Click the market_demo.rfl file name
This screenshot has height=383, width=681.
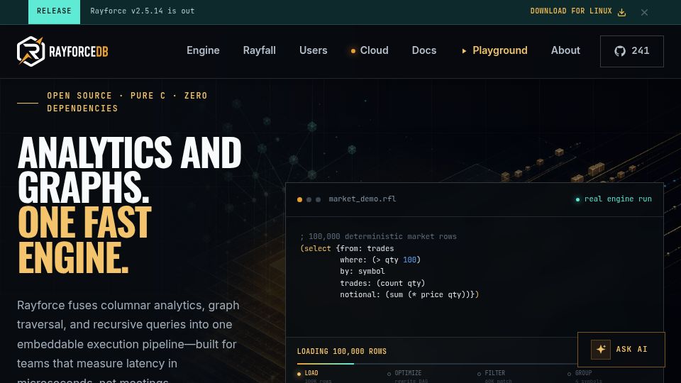pos(362,199)
